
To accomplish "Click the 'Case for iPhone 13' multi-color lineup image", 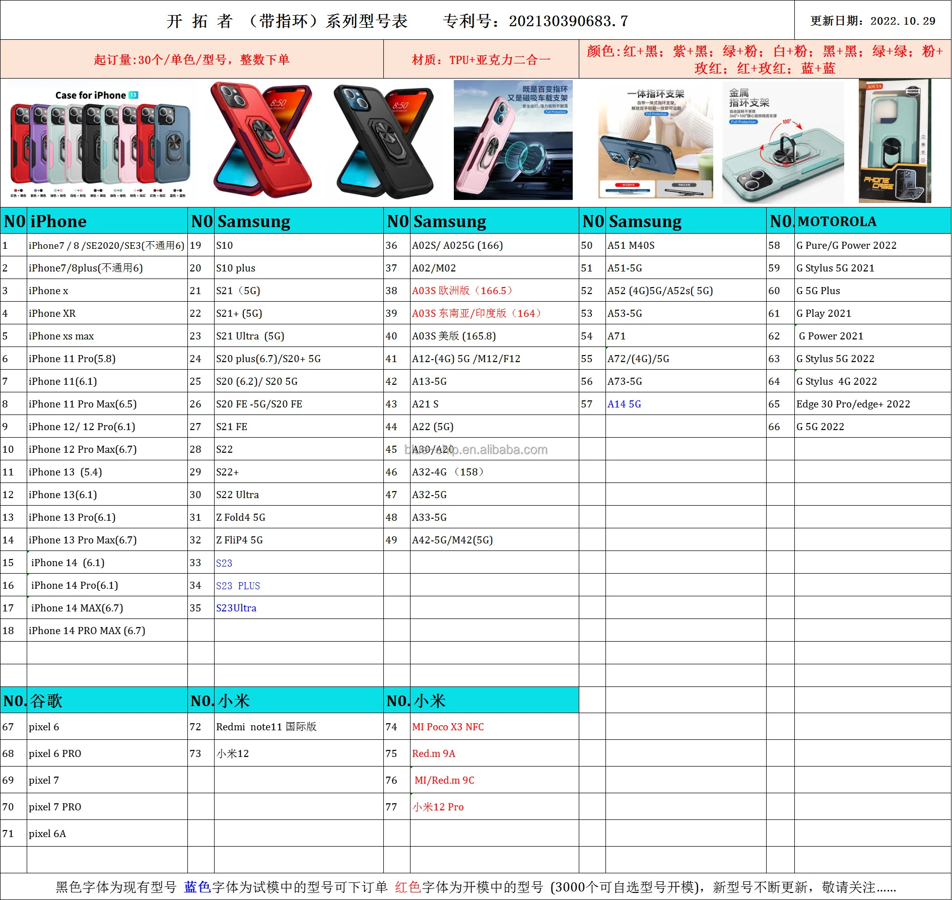I will click(x=100, y=143).
